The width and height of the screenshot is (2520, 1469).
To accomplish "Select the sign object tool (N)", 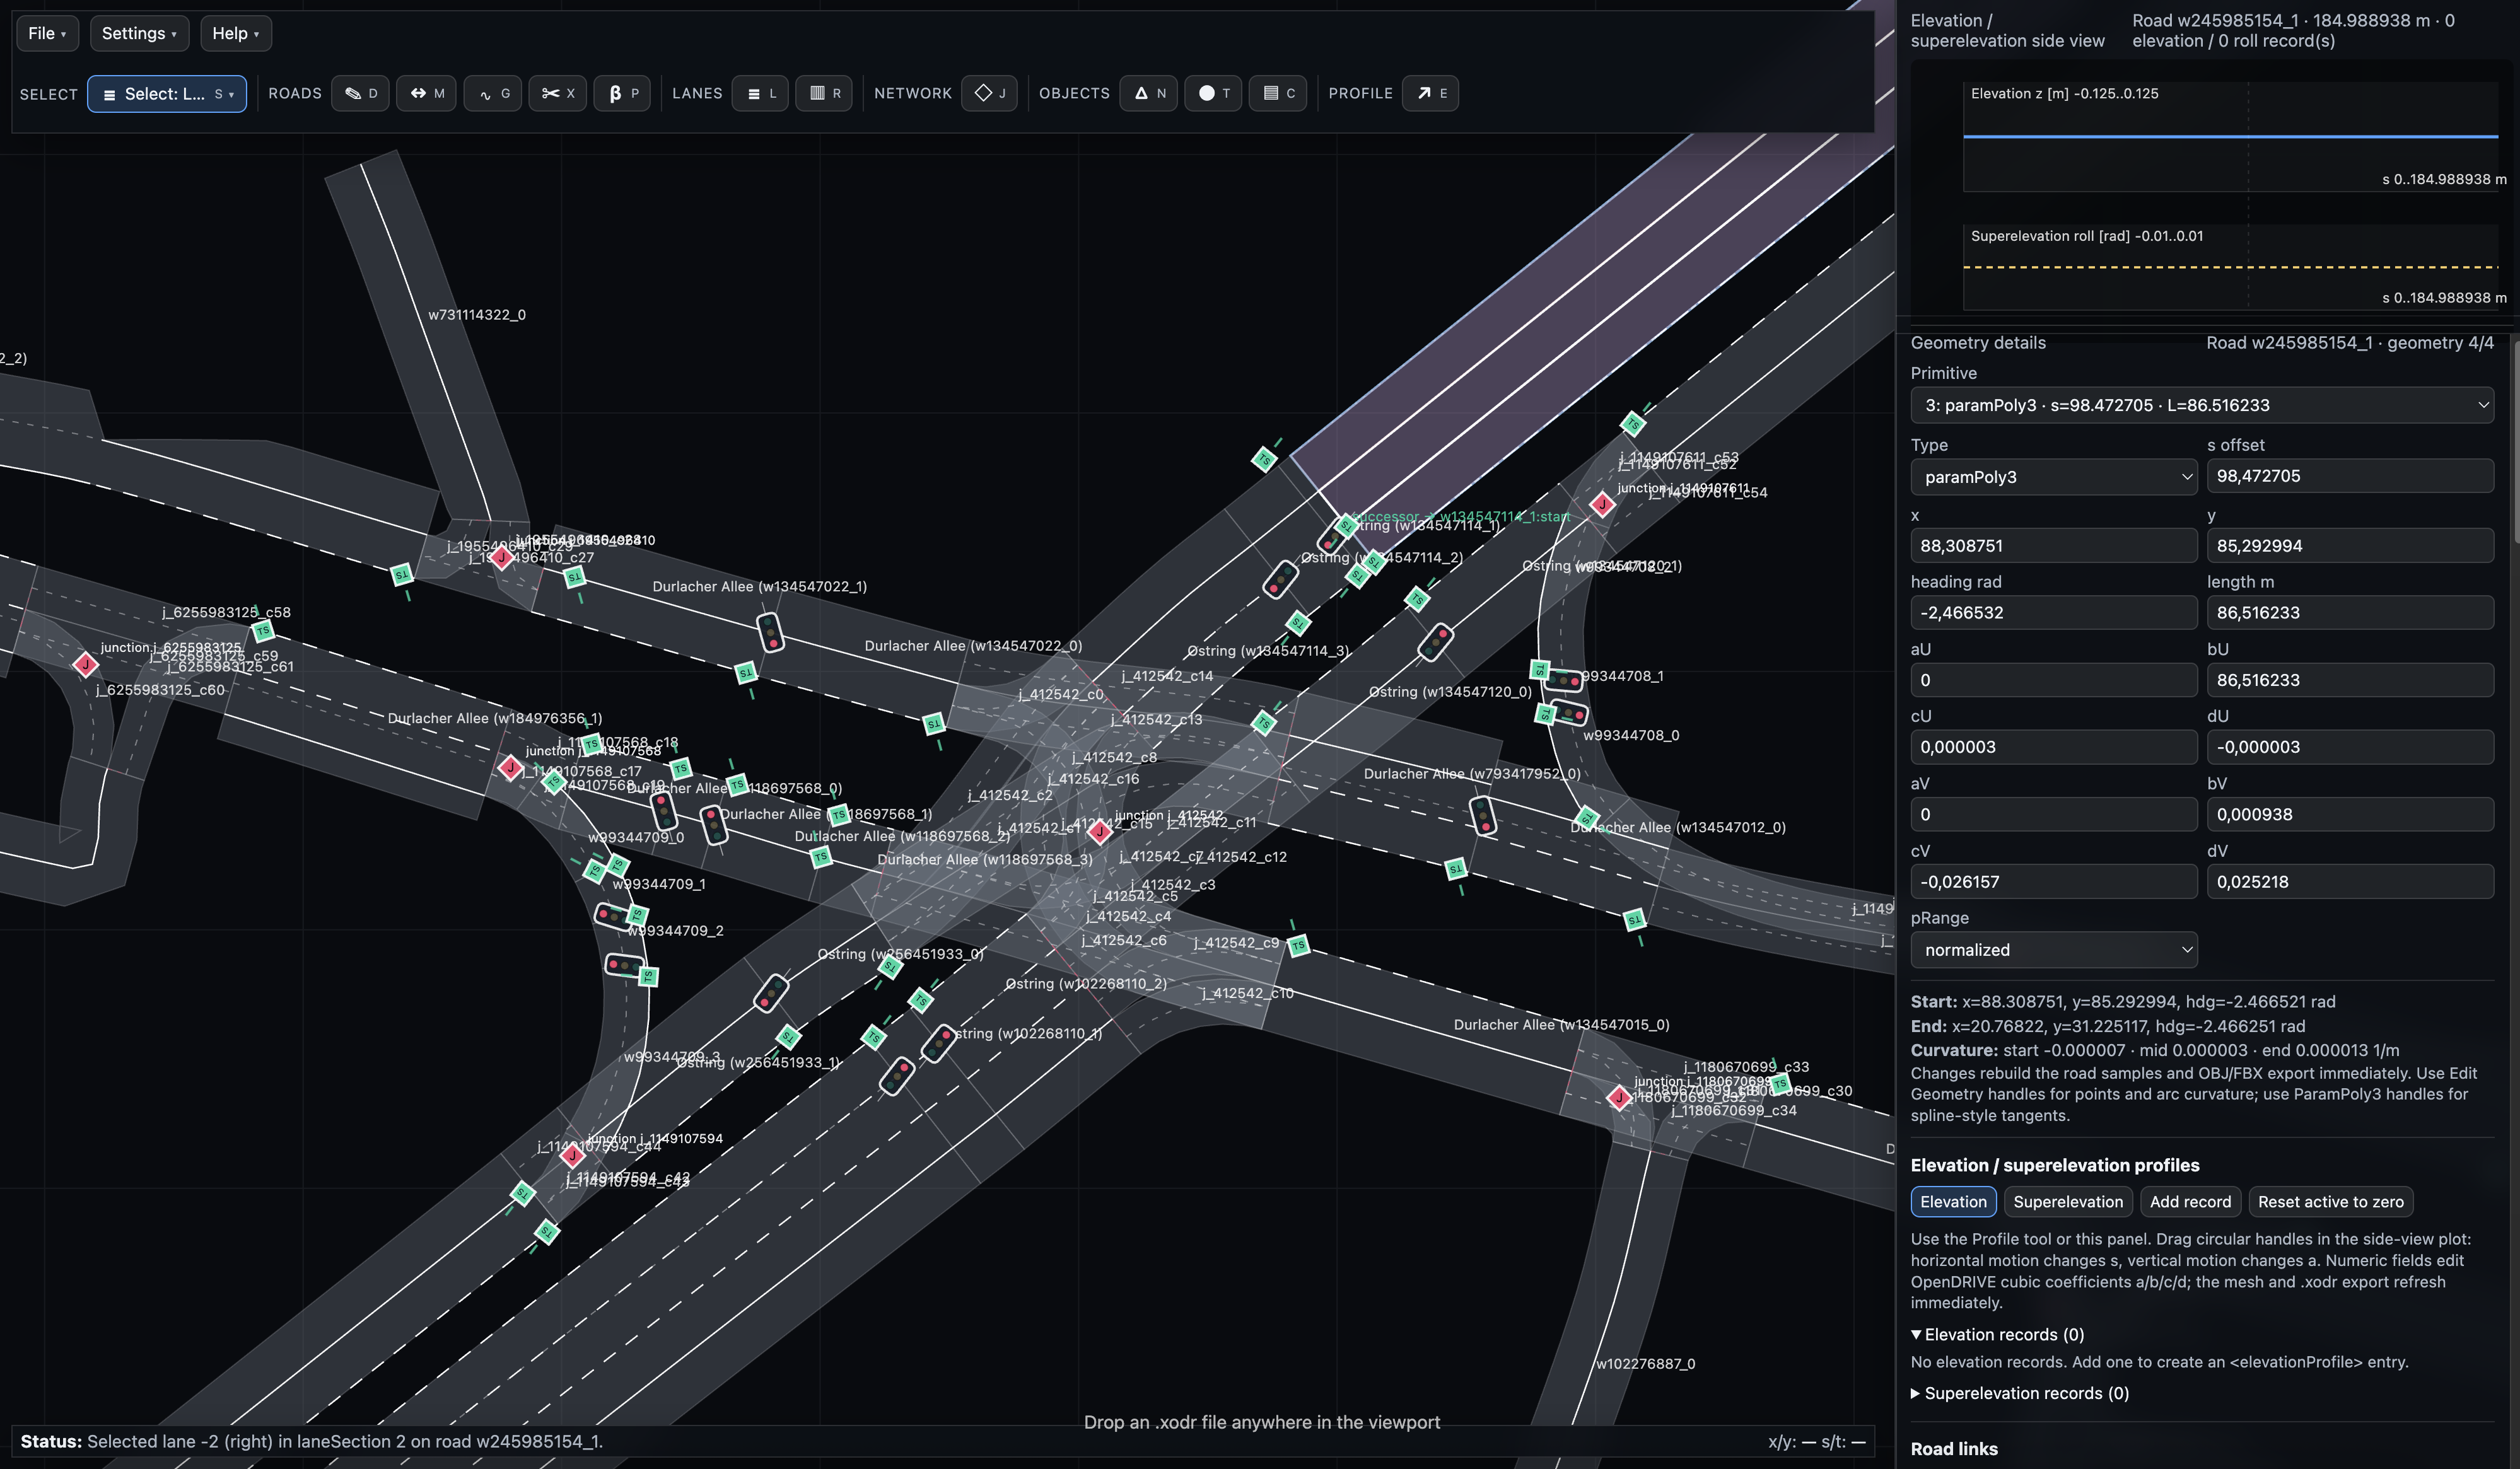I will click(1148, 93).
